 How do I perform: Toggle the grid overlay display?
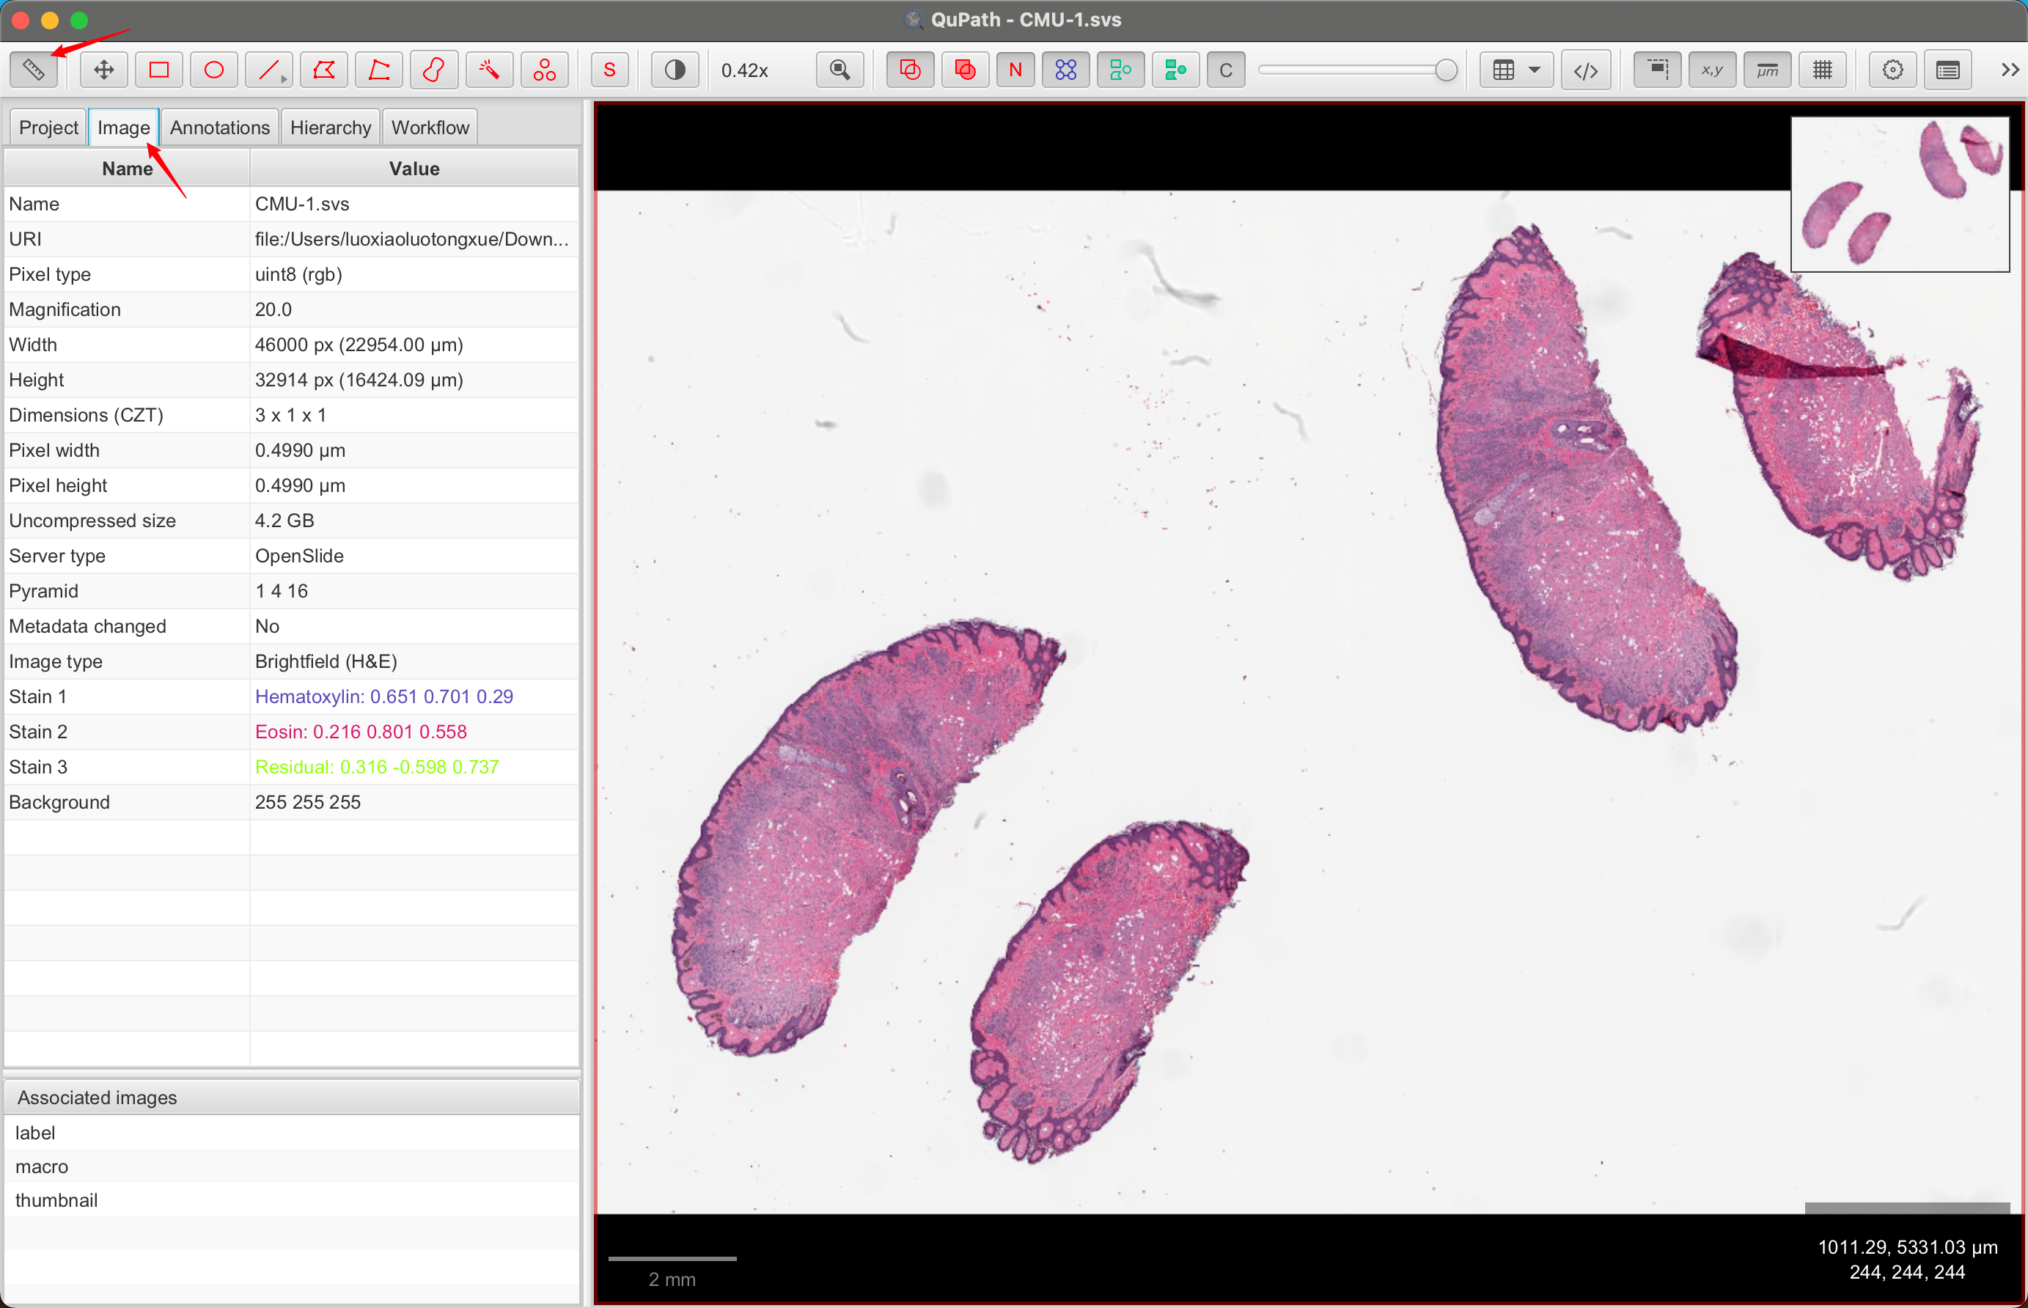click(x=1823, y=70)
